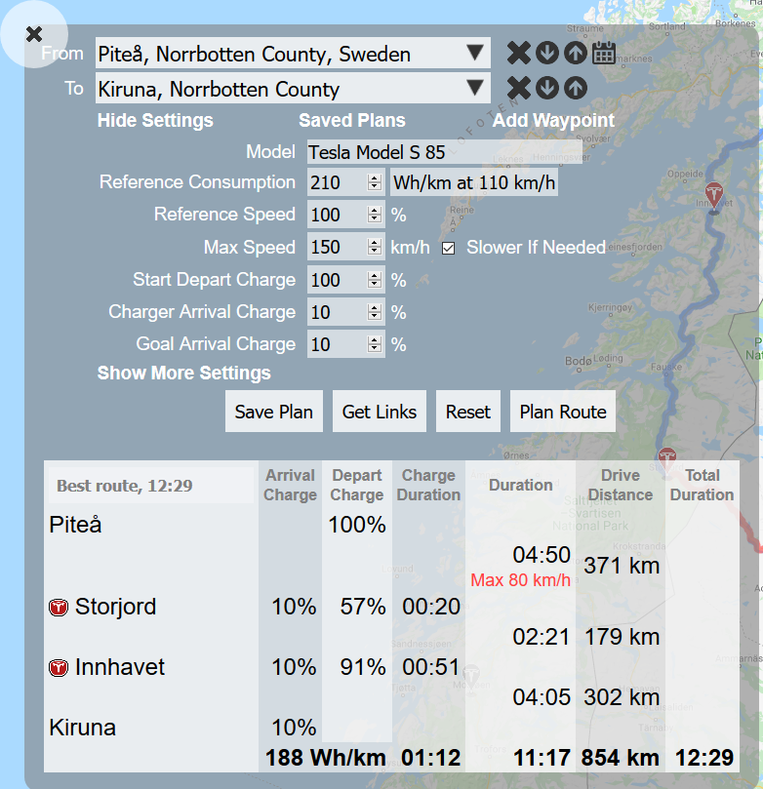Adjust the Goal Arrival Charge stepper
763x789 pixels.
[x=374, y=344]
